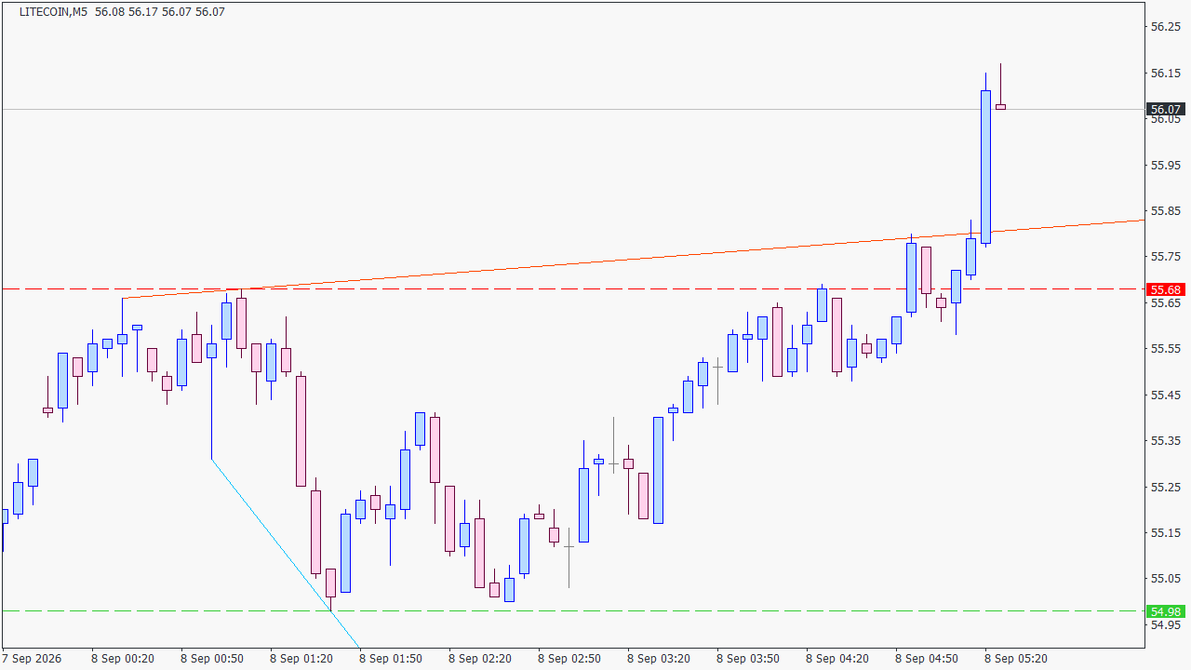Click the light blue descending trendline
This screenshot has height=670, width=1191.
coord(286,554)
